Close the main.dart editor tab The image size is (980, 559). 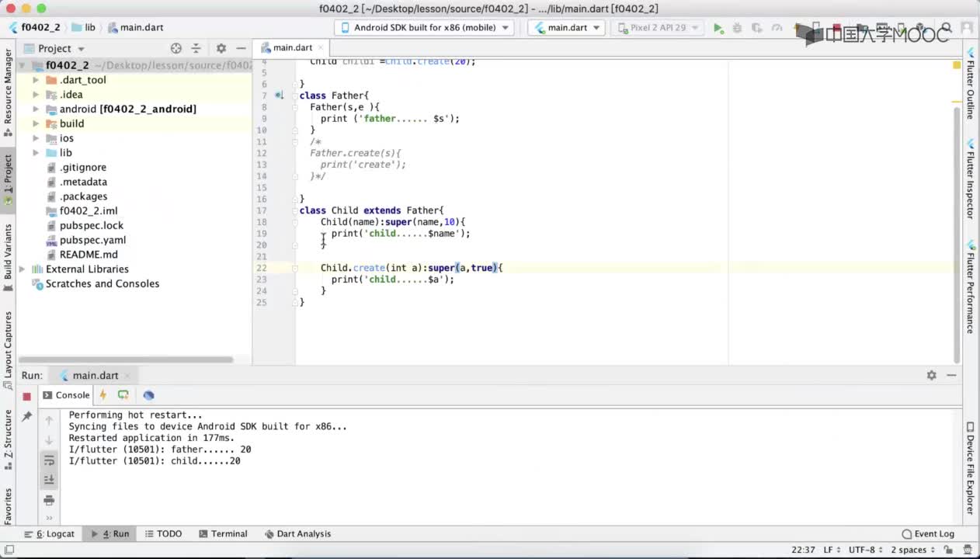tap(320, 48)
